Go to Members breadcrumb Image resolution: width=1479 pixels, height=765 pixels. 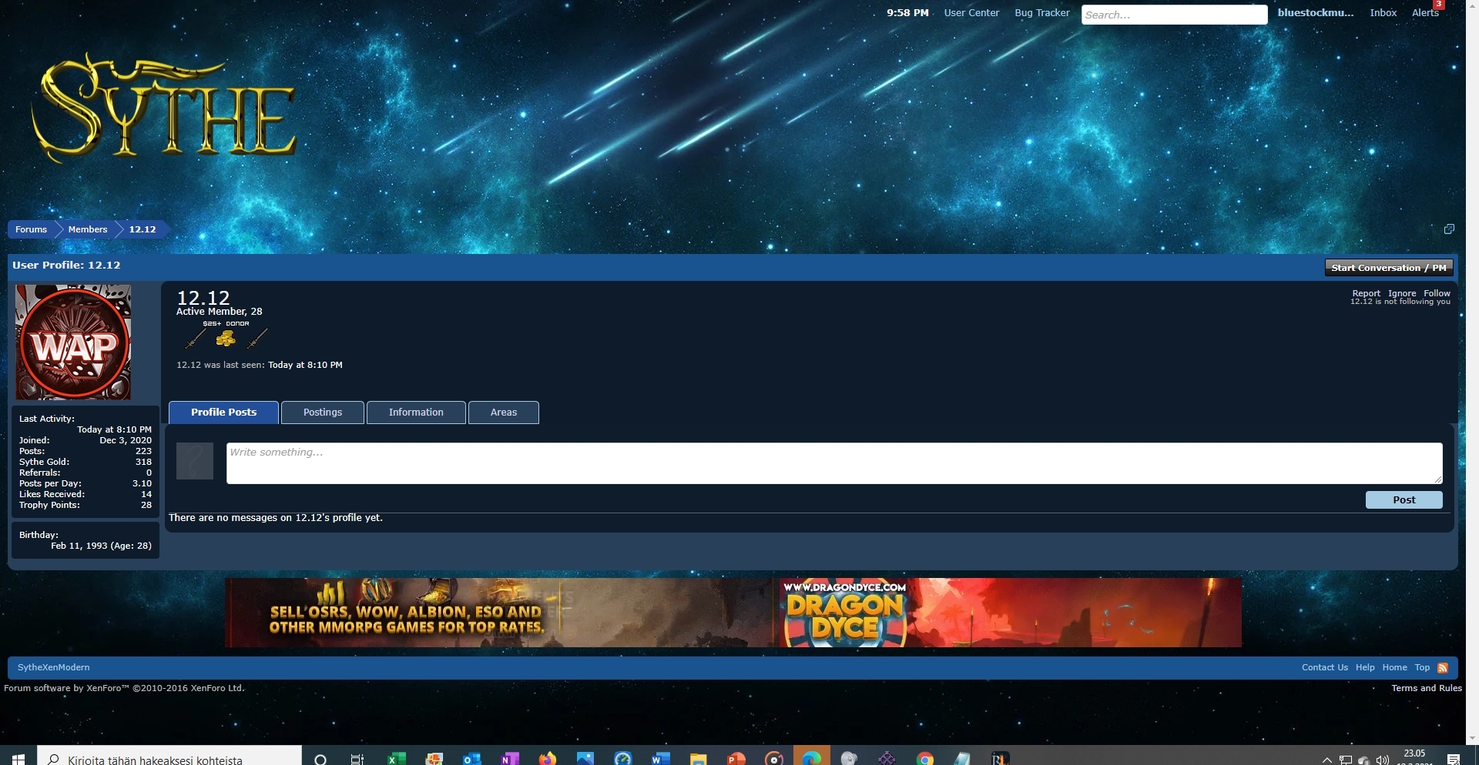(x=88, y=229)
